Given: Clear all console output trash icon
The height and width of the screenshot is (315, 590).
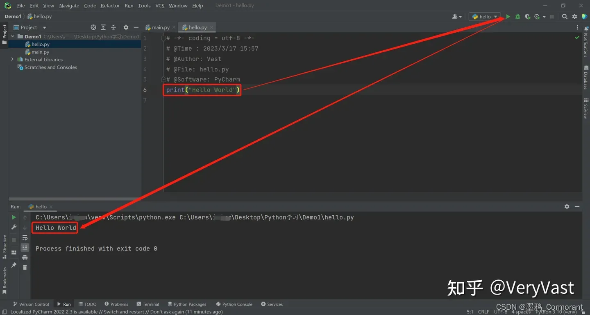Looking at the screenshot, I should [25, 267].
